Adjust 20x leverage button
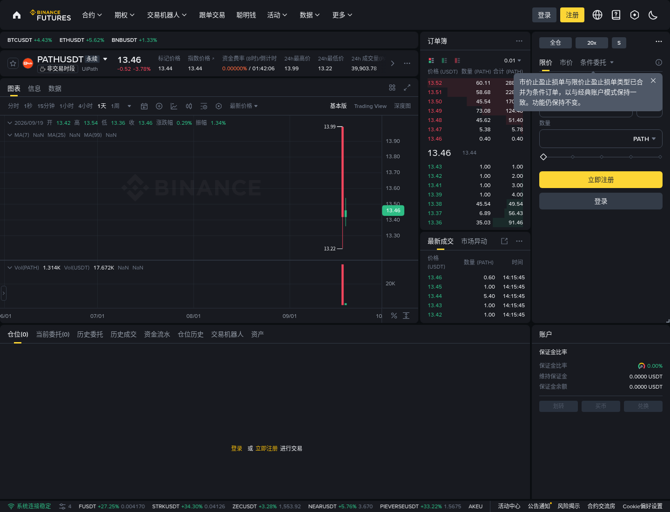670x512 pixels. point(592,43)
